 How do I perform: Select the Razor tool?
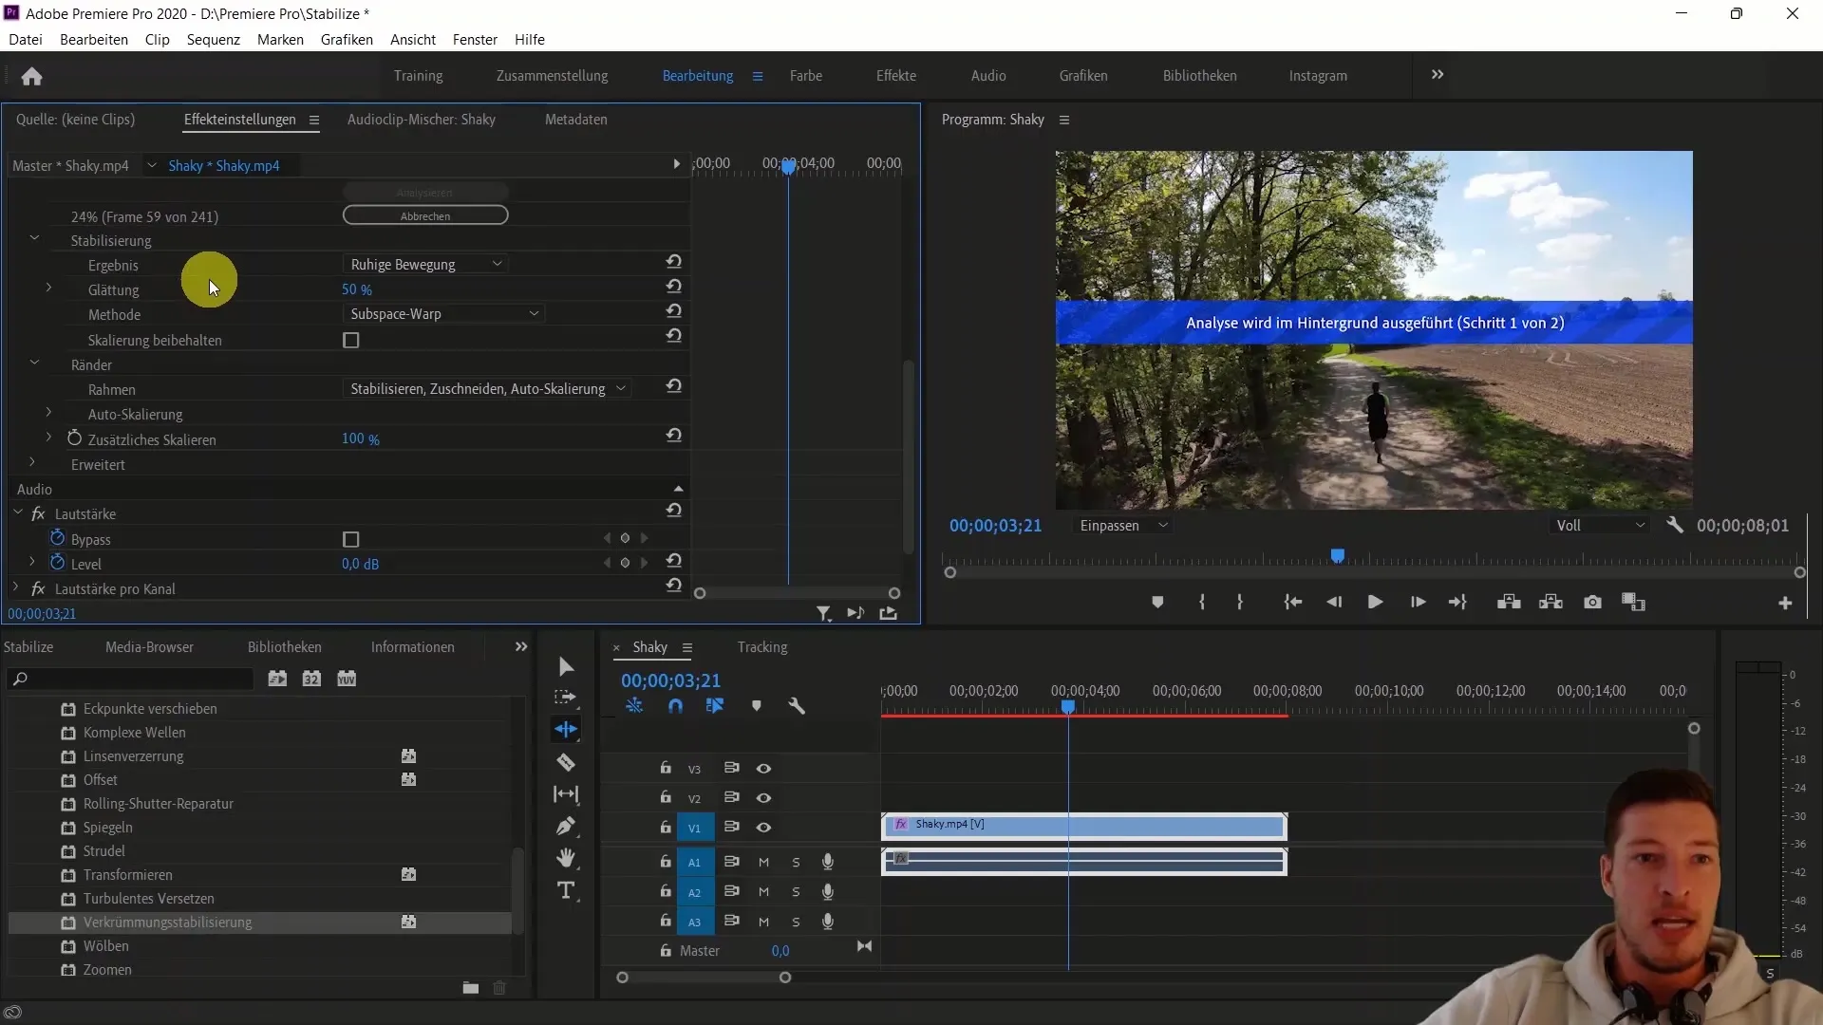[x=566, y=762]
